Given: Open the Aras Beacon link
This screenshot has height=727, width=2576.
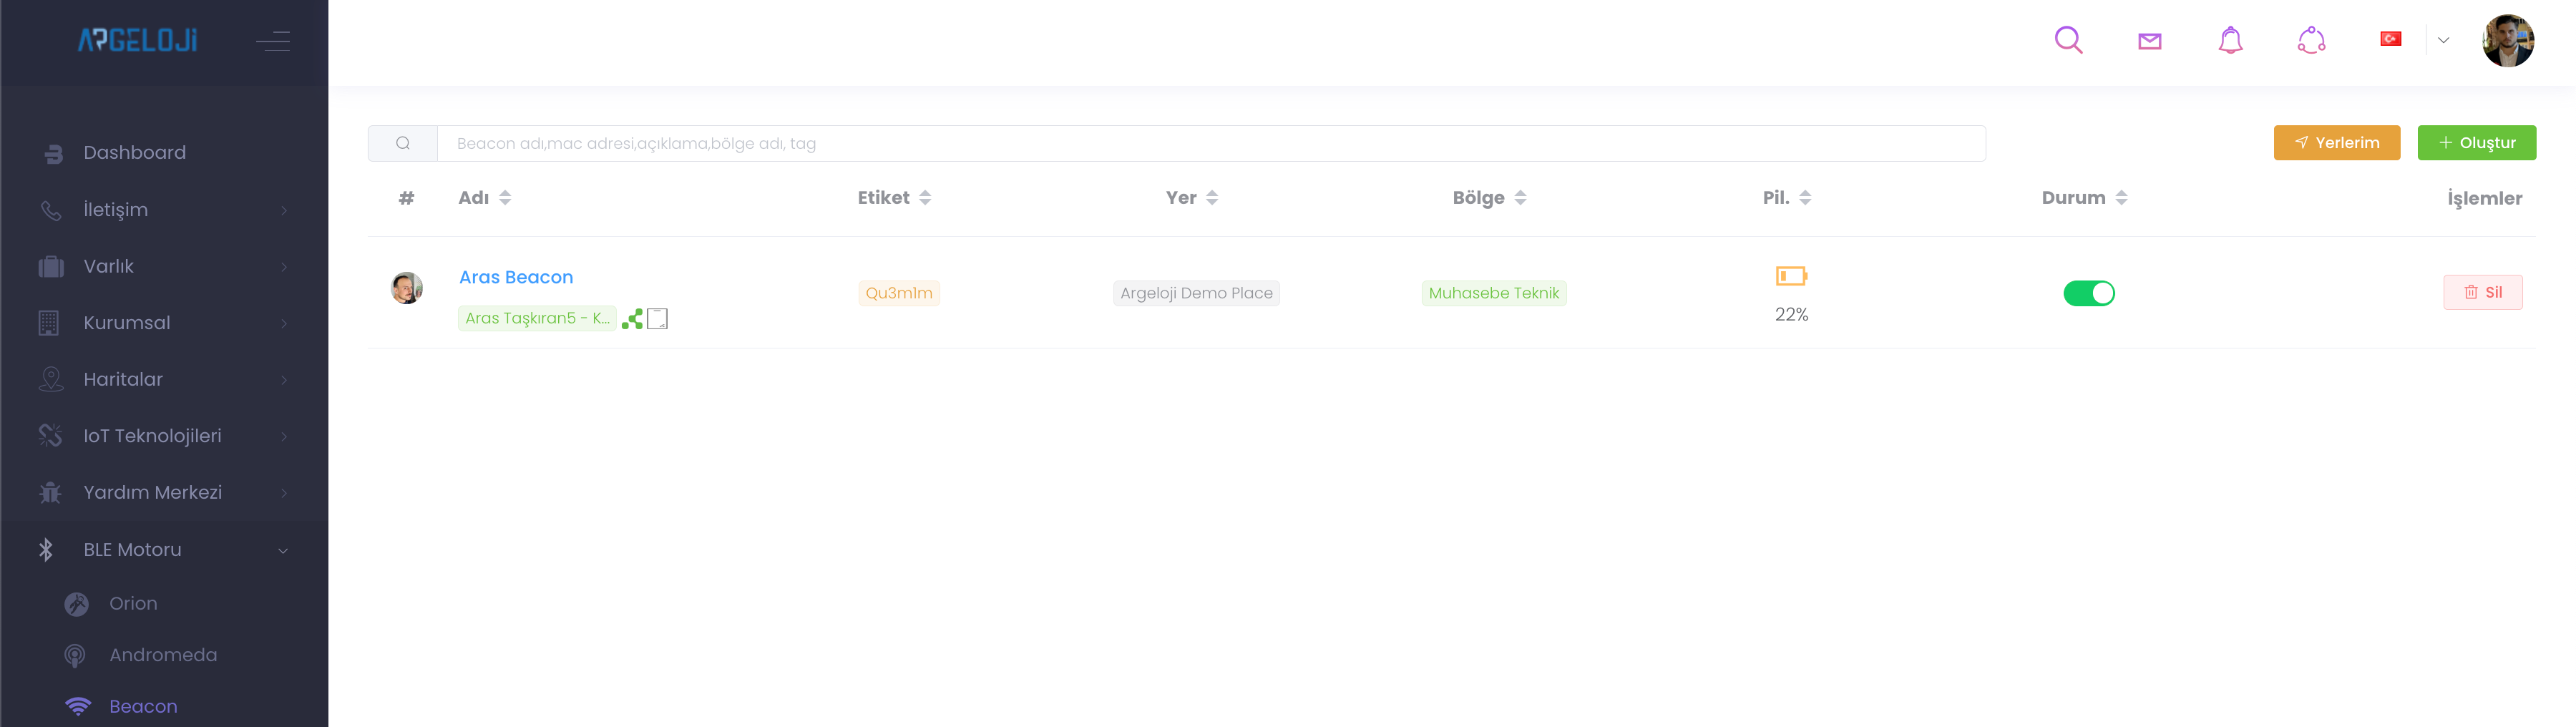Looking at the screenshot, I should [x=516, y=277].
